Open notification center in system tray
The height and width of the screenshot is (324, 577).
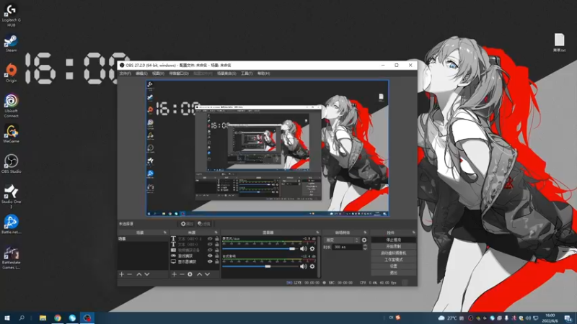click(568, 318)
